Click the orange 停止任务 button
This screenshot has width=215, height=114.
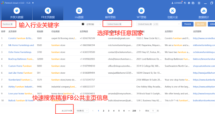[x=201, y=24]
